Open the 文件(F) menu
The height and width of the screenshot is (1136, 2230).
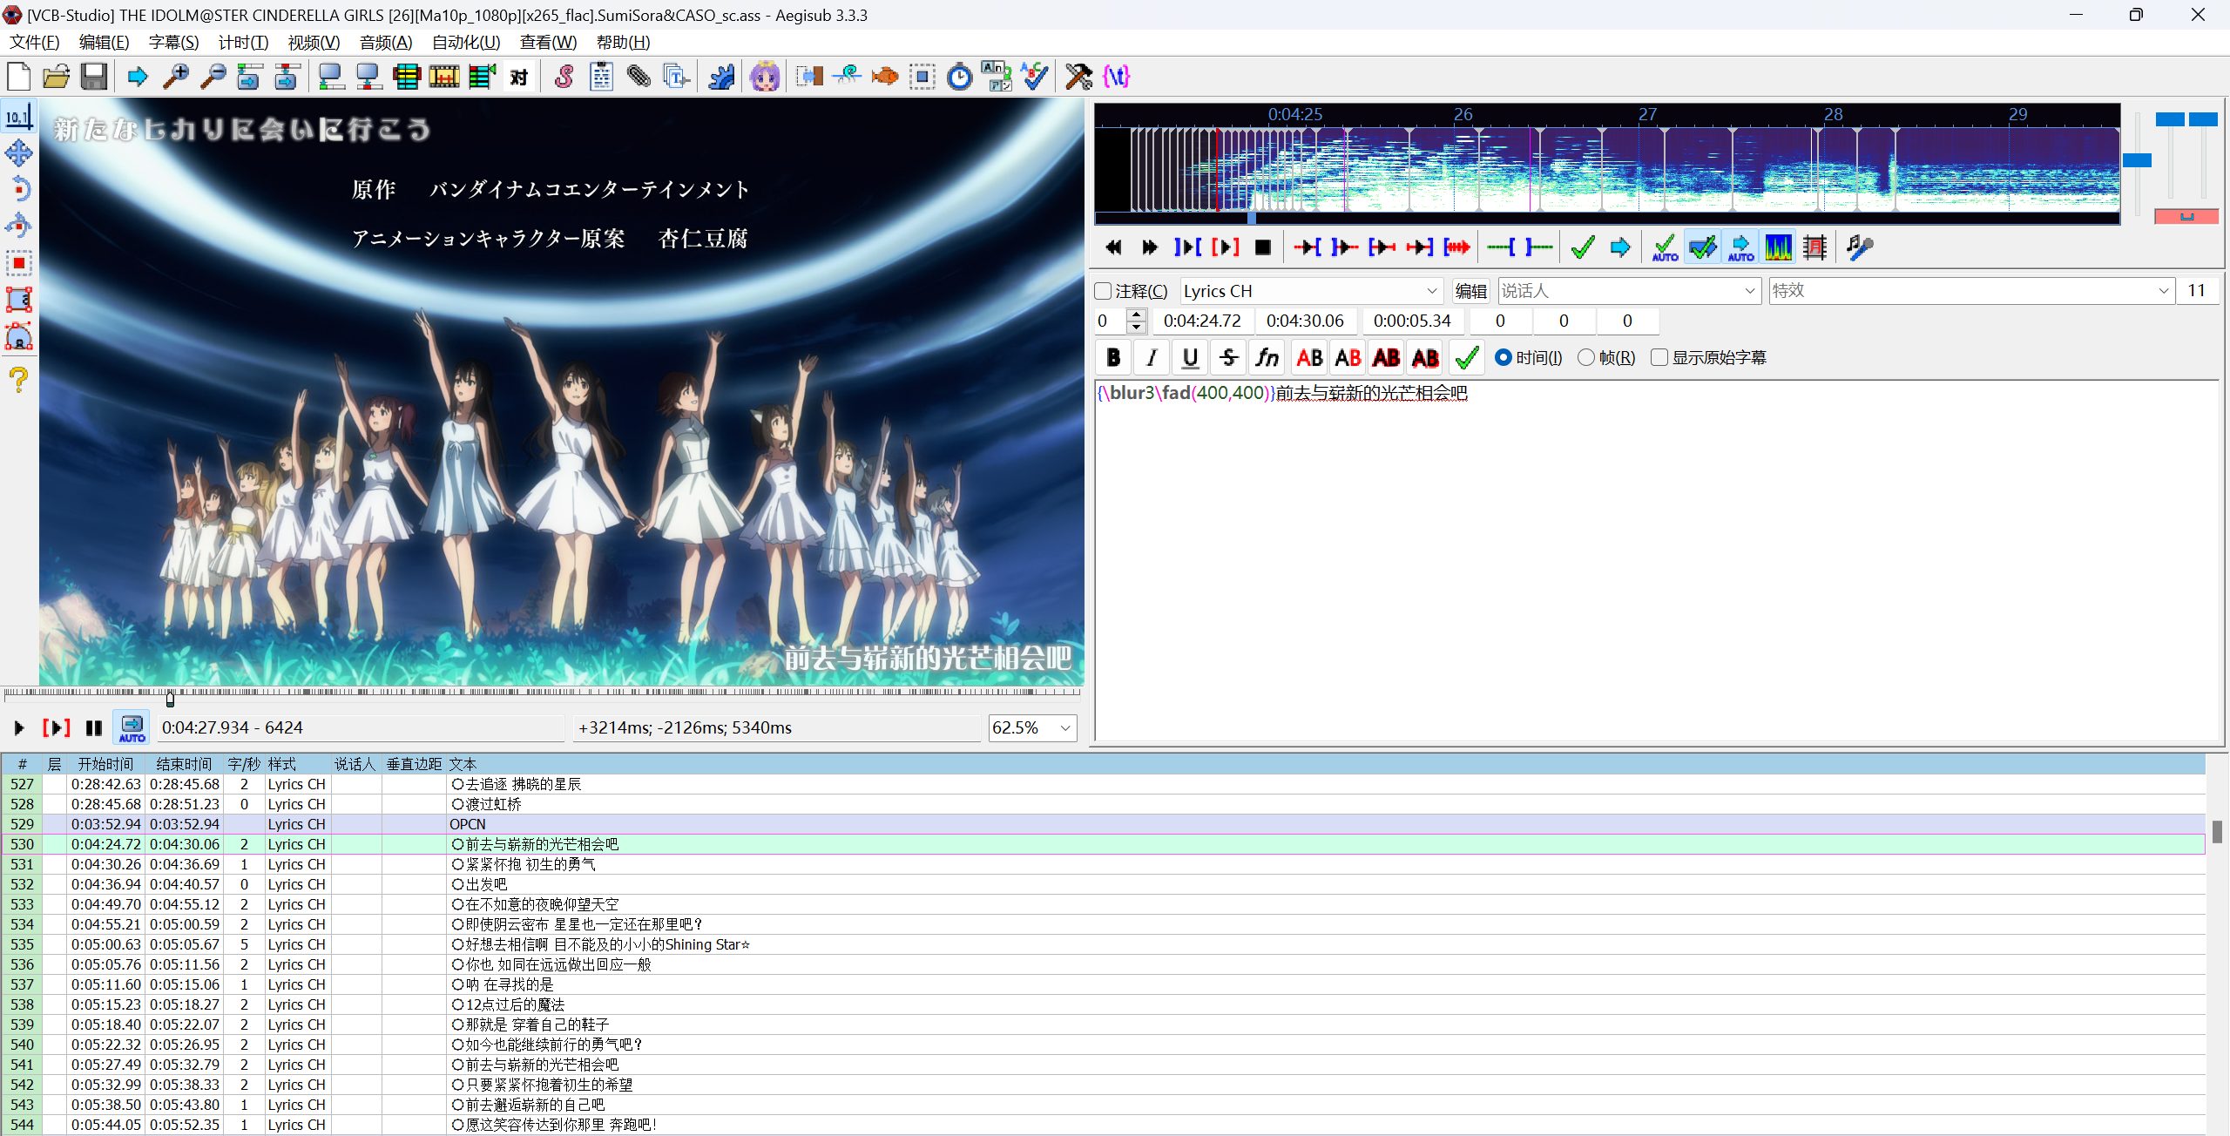[x=35, y=43]
